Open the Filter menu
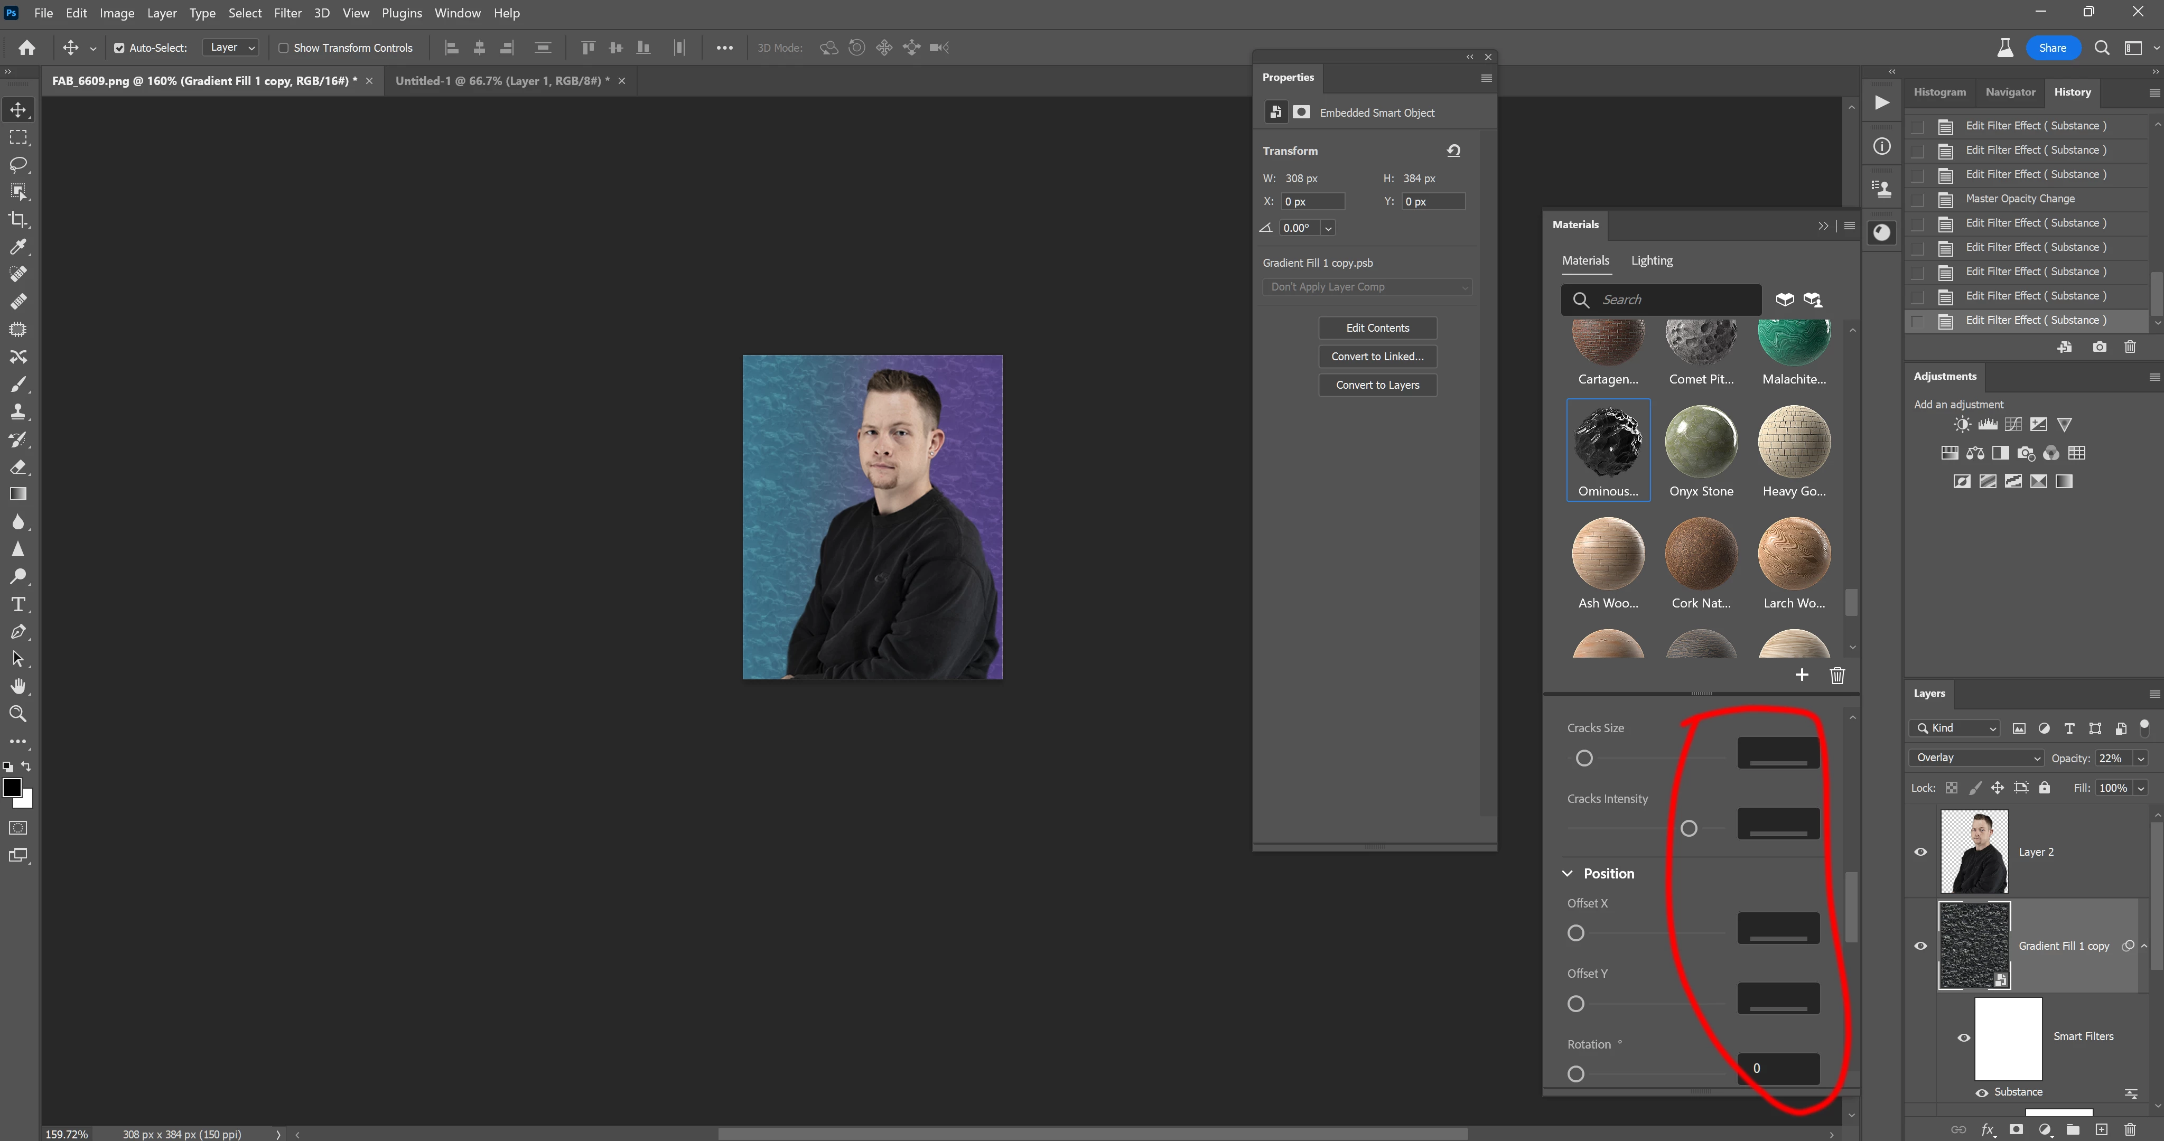The width and height of the screenshot is (2164, 1141). click(x=287, y=13)
